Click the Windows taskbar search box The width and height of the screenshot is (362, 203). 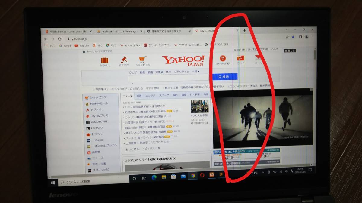94,181
